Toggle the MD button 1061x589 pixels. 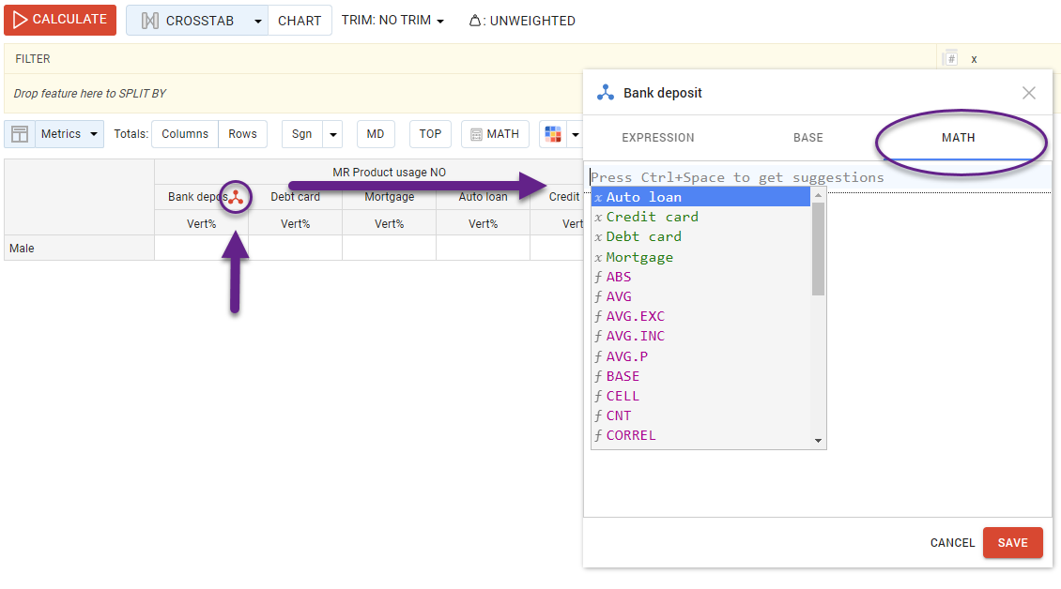[x=376, y=134]
